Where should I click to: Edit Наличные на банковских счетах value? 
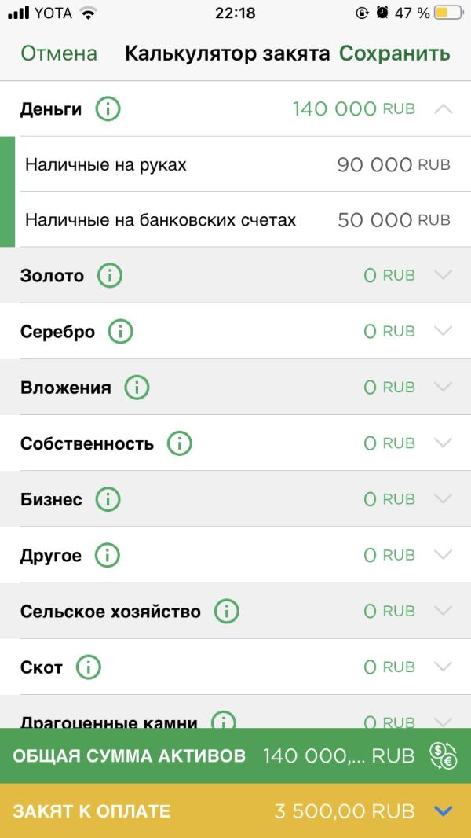pos(393,220)
